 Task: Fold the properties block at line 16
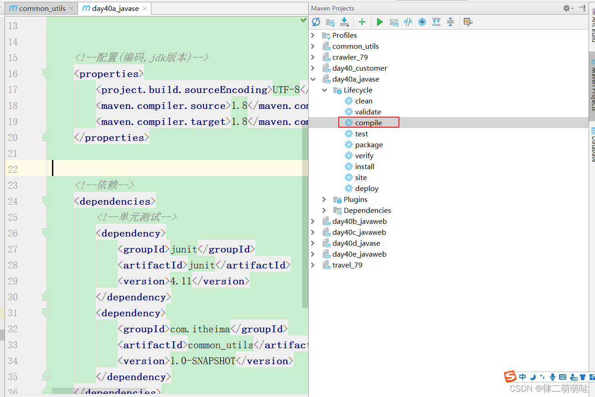pyautogui.click(x=47, y=73)
